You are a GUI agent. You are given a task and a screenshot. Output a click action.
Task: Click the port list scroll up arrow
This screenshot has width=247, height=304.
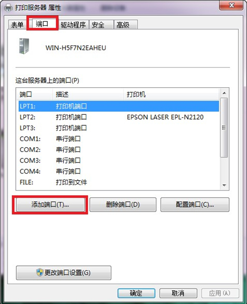pyautogui.click(x=224, y=93)
